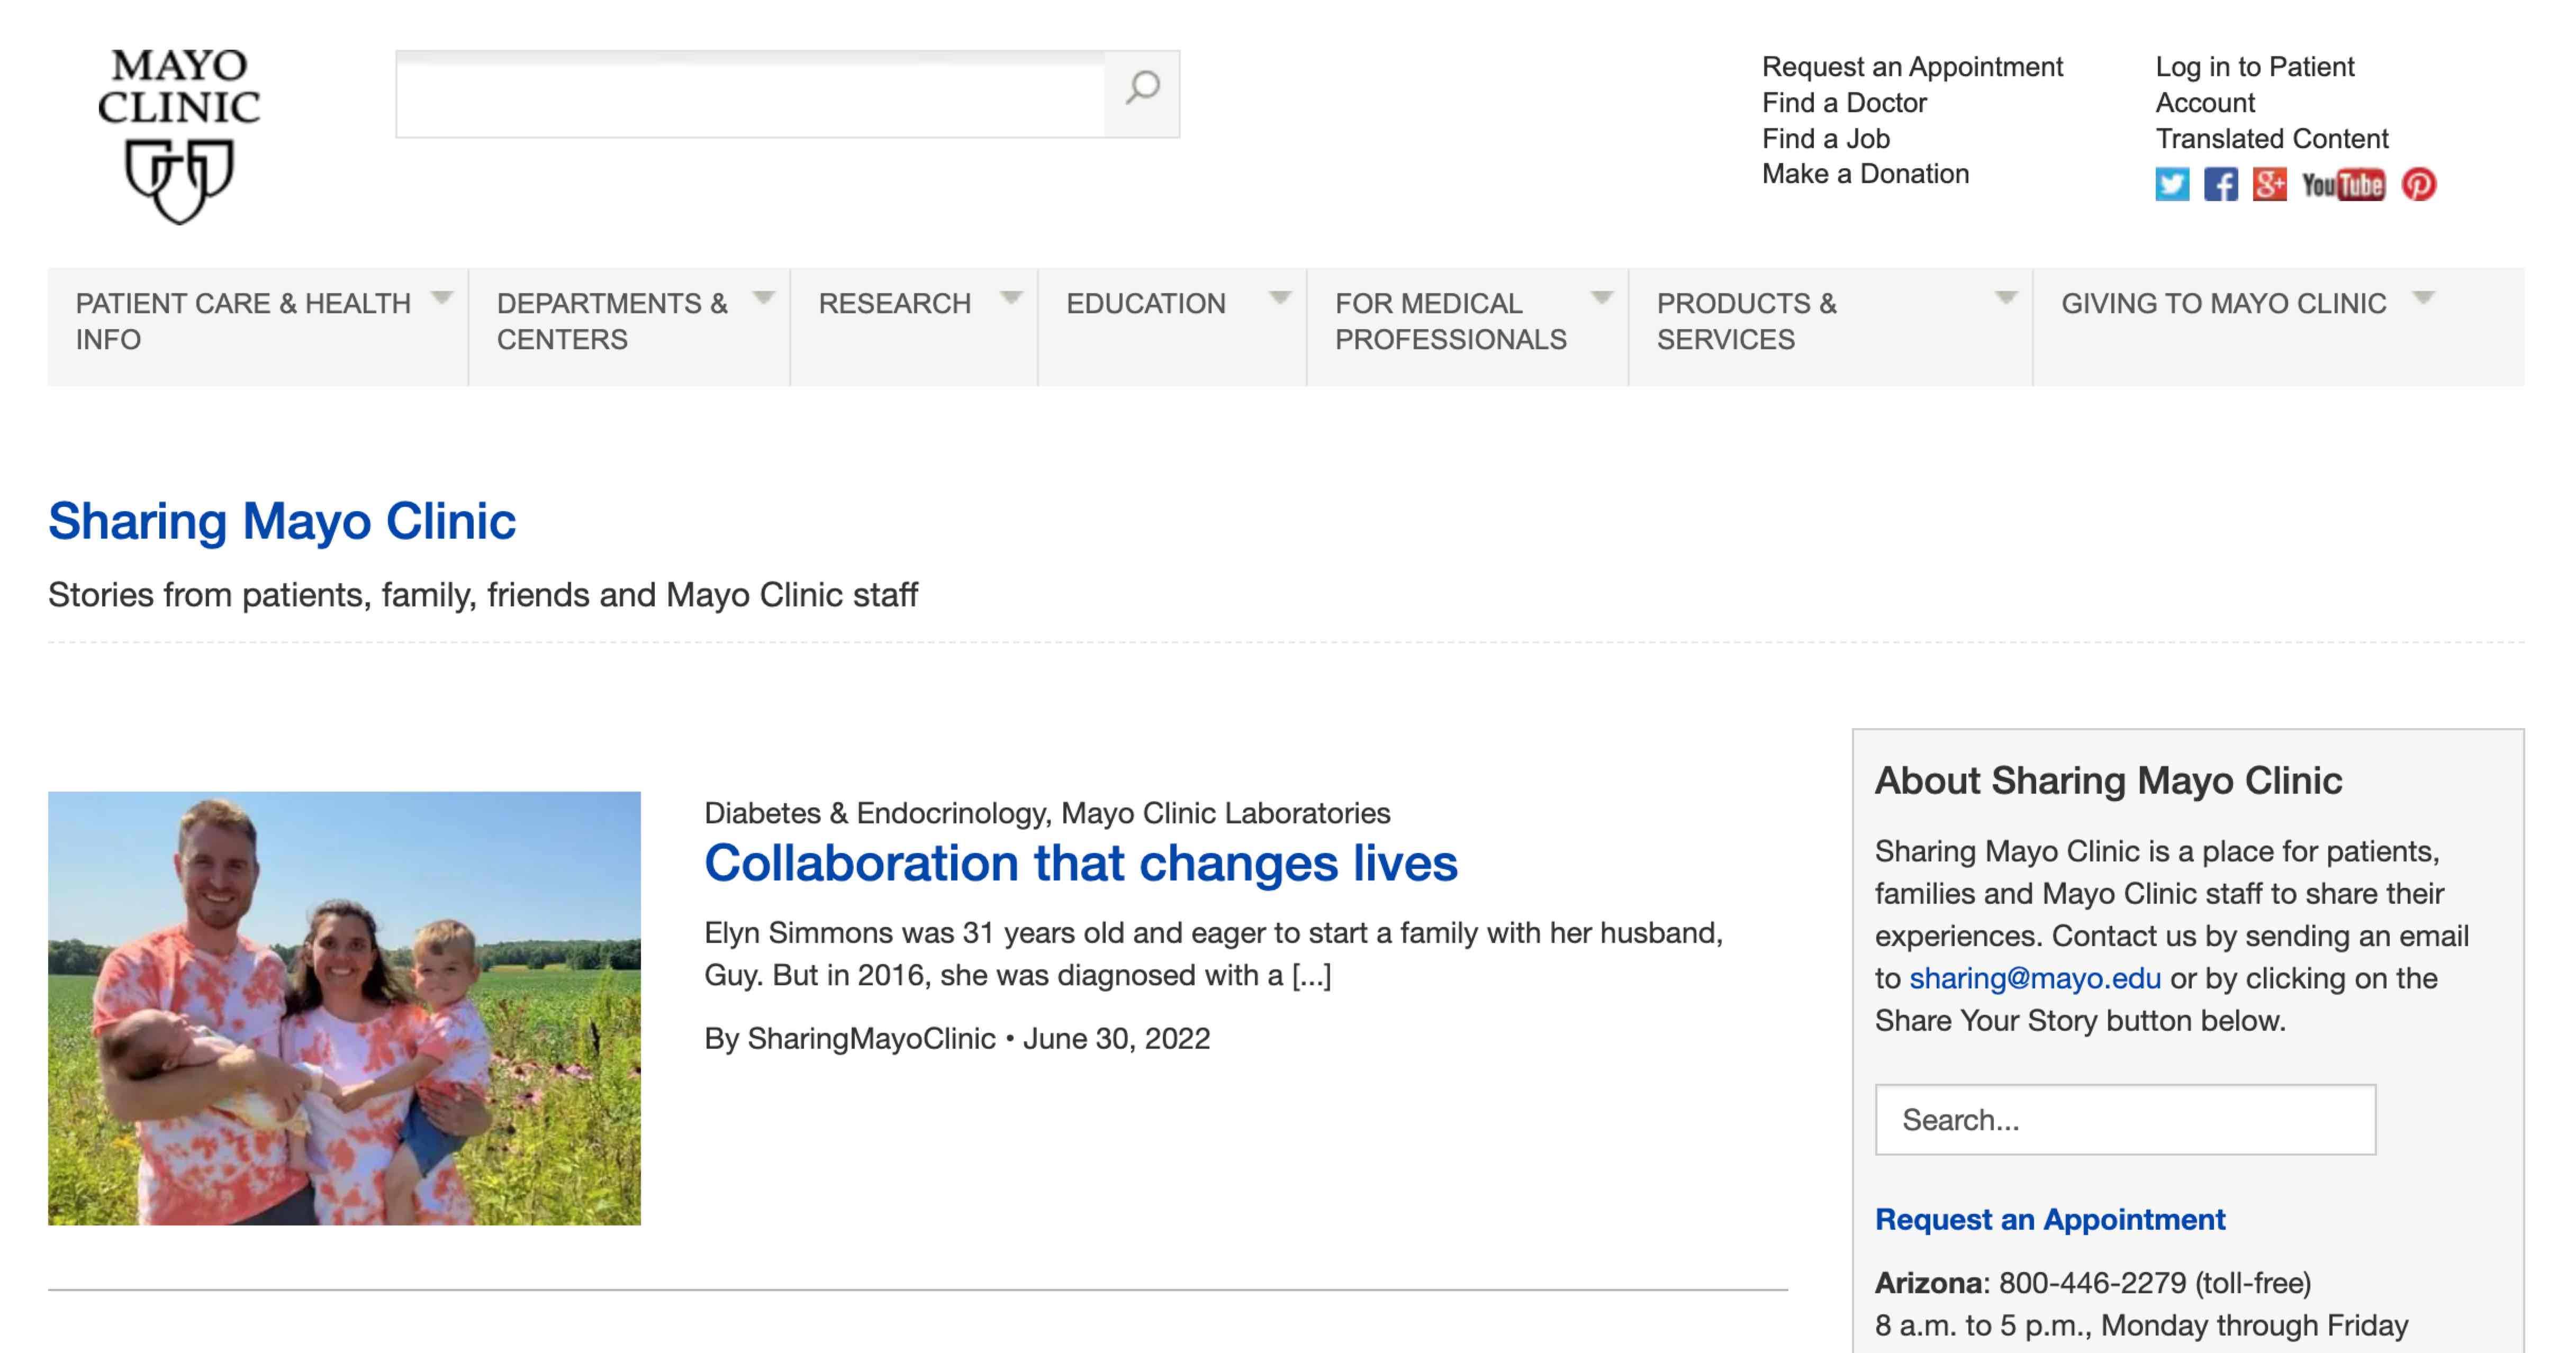
Task: Open Departments & Centers menu
Action: click(x=612, y=321)
